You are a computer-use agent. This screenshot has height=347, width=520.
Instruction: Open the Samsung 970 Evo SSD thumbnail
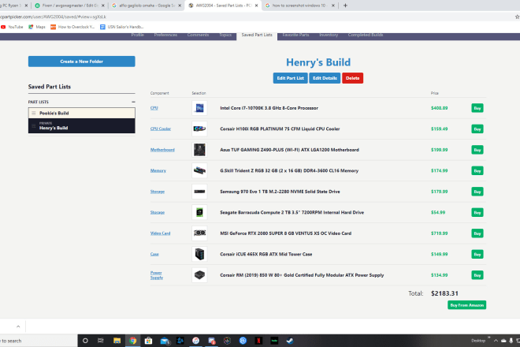tap(199, 192)
